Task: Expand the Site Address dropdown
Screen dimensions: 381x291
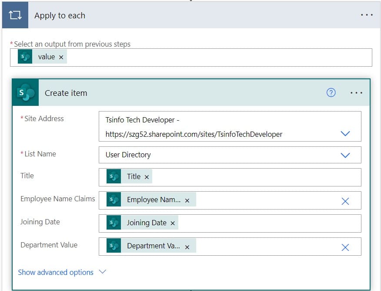Action: 345,133
